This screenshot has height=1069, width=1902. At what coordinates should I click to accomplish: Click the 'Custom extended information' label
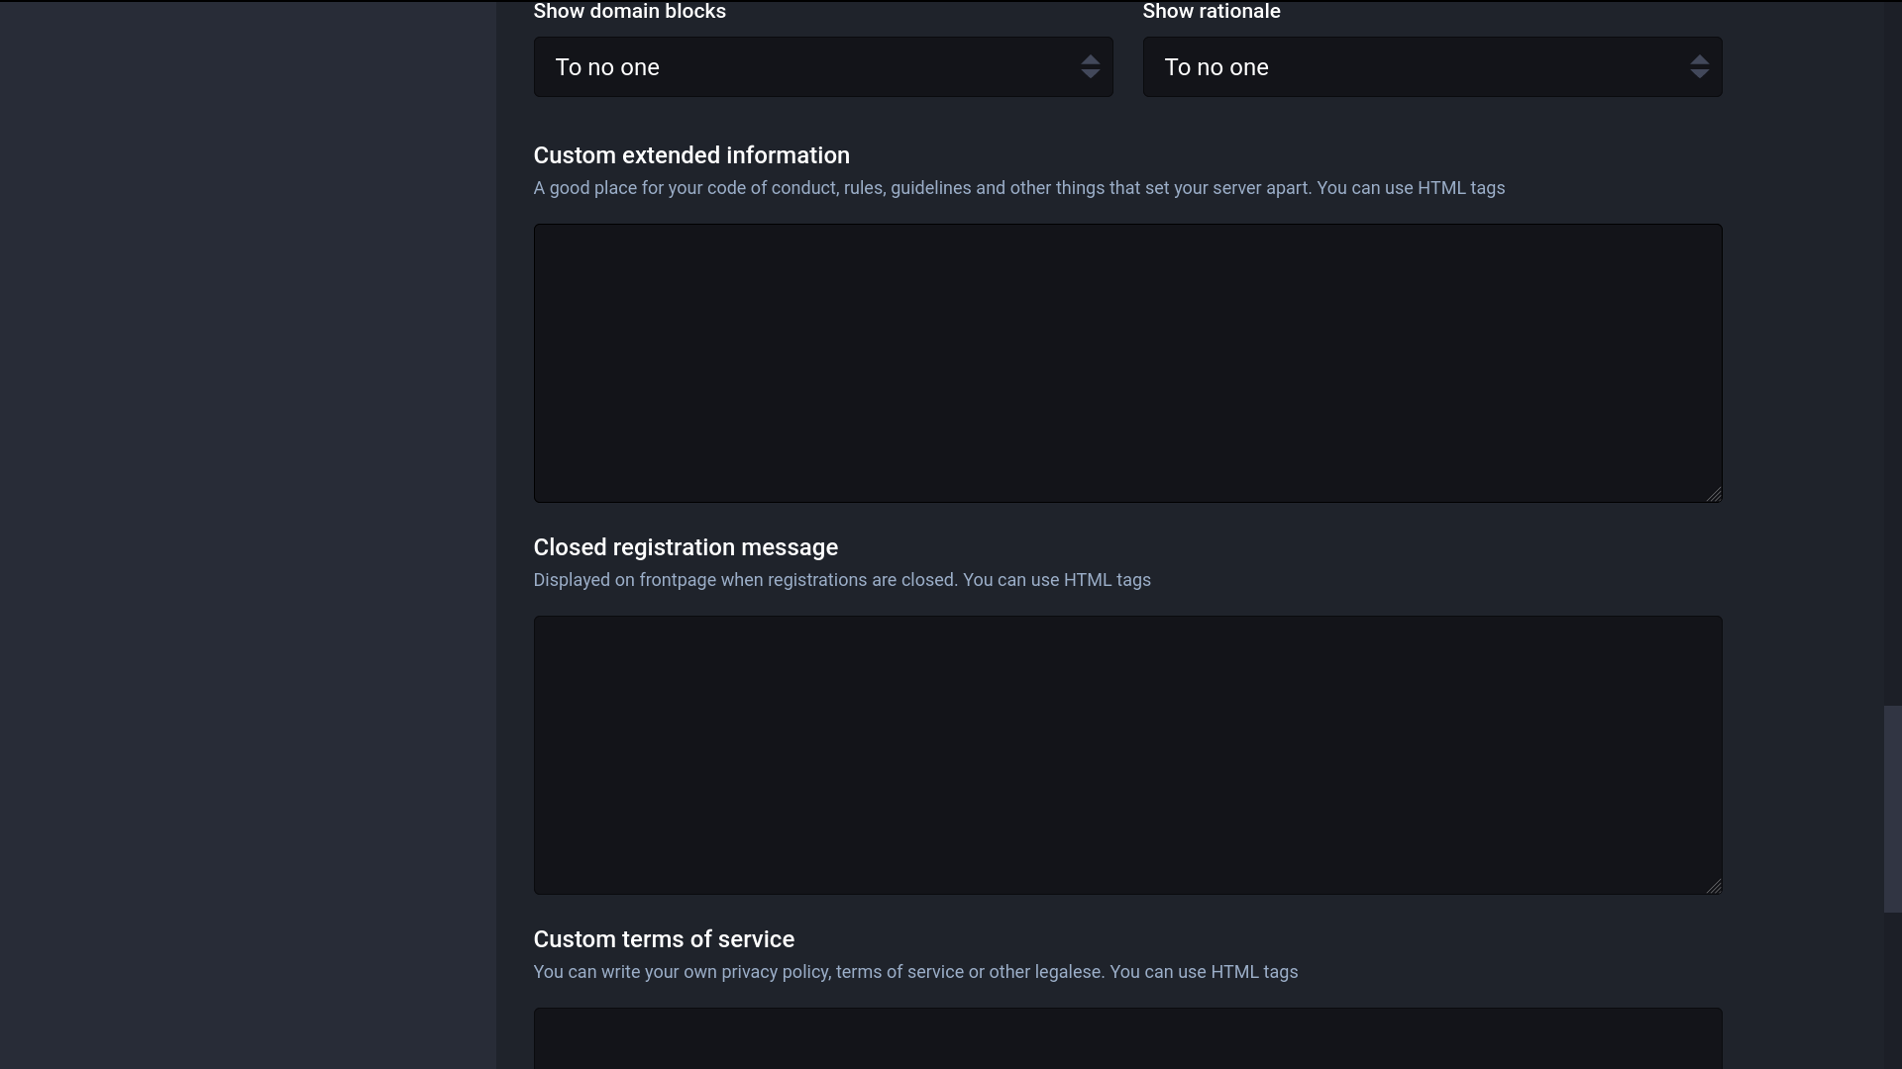[691, 155]
